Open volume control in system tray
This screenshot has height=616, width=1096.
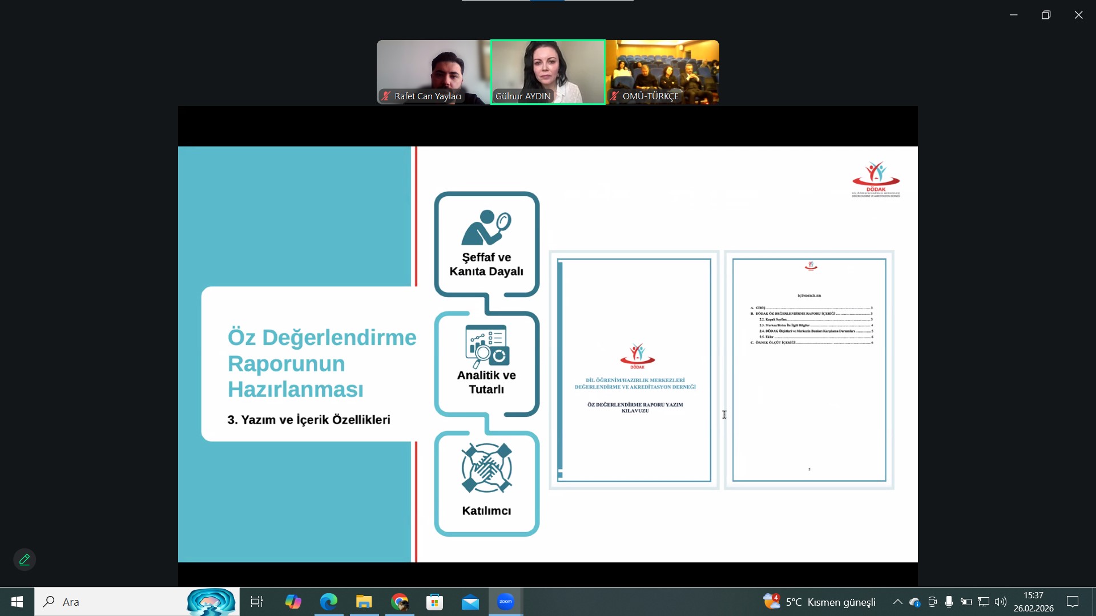[x=1000, y=602]
